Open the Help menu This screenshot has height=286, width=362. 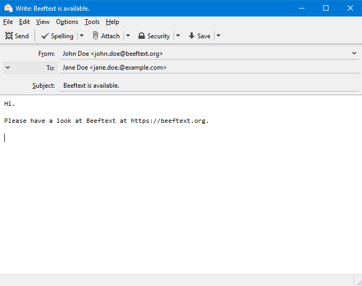pyautogui.click(x=112, y=22)
